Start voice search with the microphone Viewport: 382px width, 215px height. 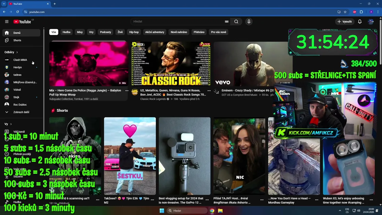click(249, 21)
